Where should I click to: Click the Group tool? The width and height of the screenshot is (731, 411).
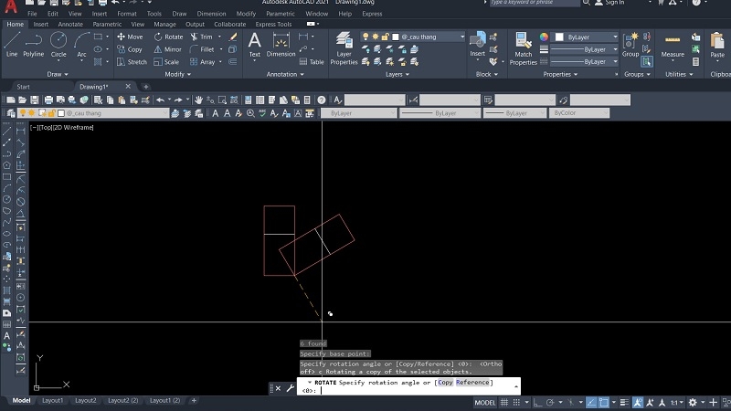click(x=630, y=45)
